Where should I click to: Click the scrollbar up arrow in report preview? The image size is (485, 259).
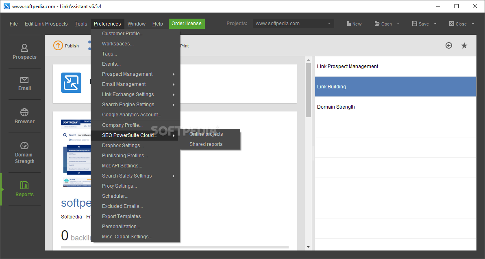308,60
